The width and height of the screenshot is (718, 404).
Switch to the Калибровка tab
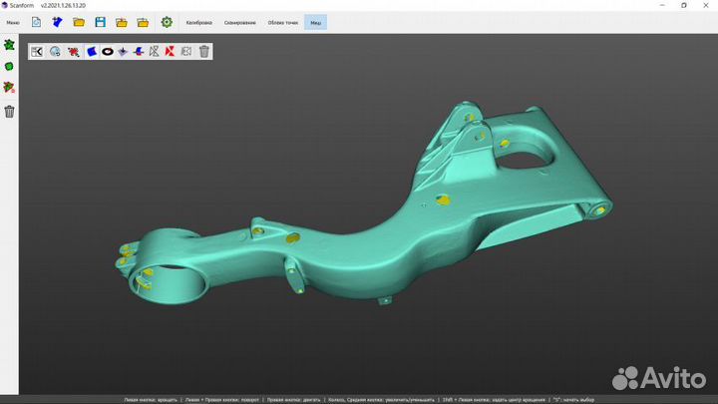tap(199, 22)
